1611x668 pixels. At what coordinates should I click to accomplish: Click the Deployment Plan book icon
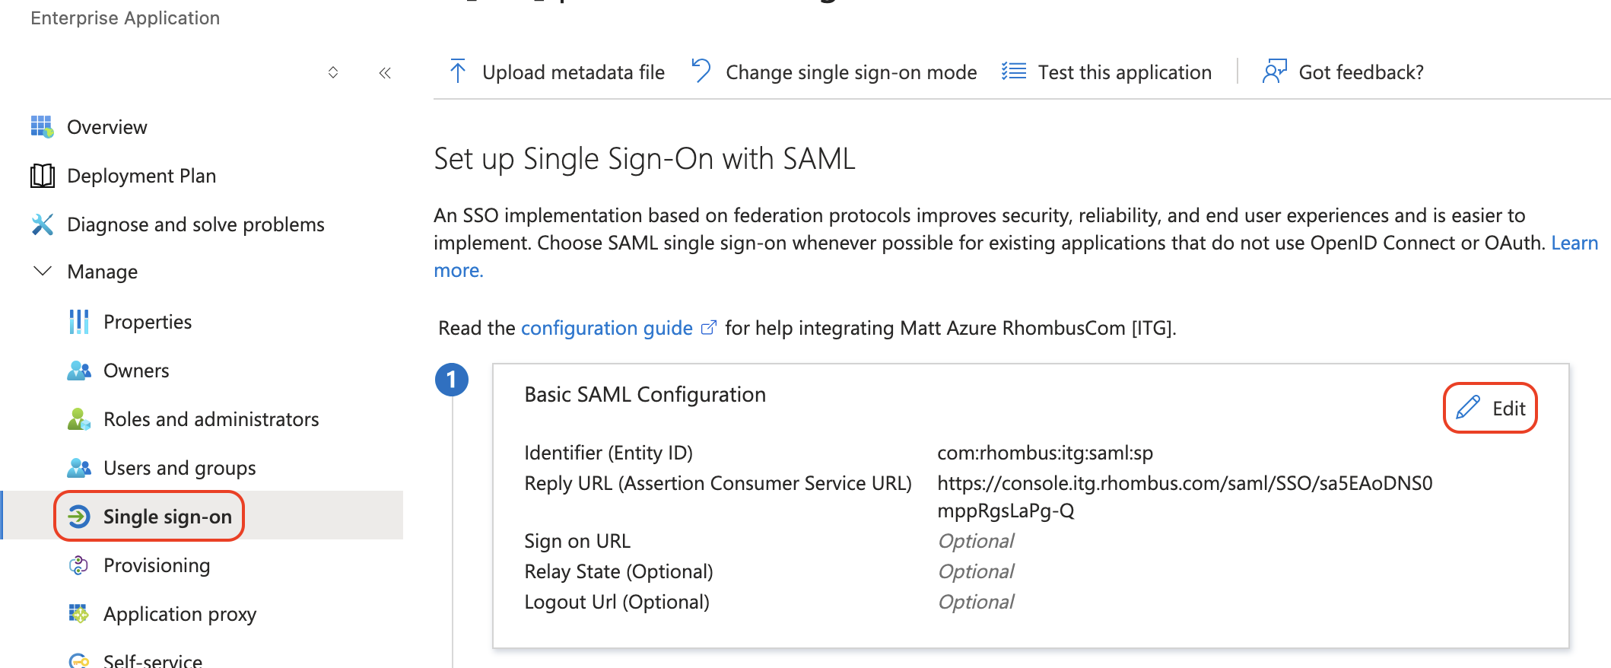point(42,176)
